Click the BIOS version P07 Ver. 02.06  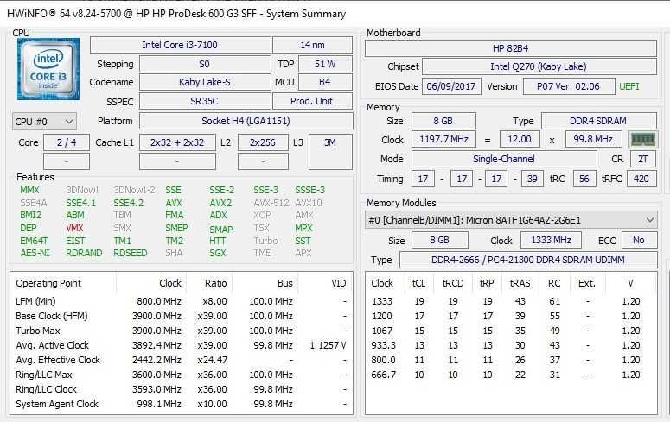(x=569, y=86)
